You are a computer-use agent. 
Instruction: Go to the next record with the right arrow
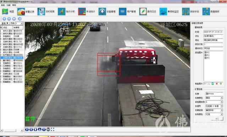(x=9, y=19)
